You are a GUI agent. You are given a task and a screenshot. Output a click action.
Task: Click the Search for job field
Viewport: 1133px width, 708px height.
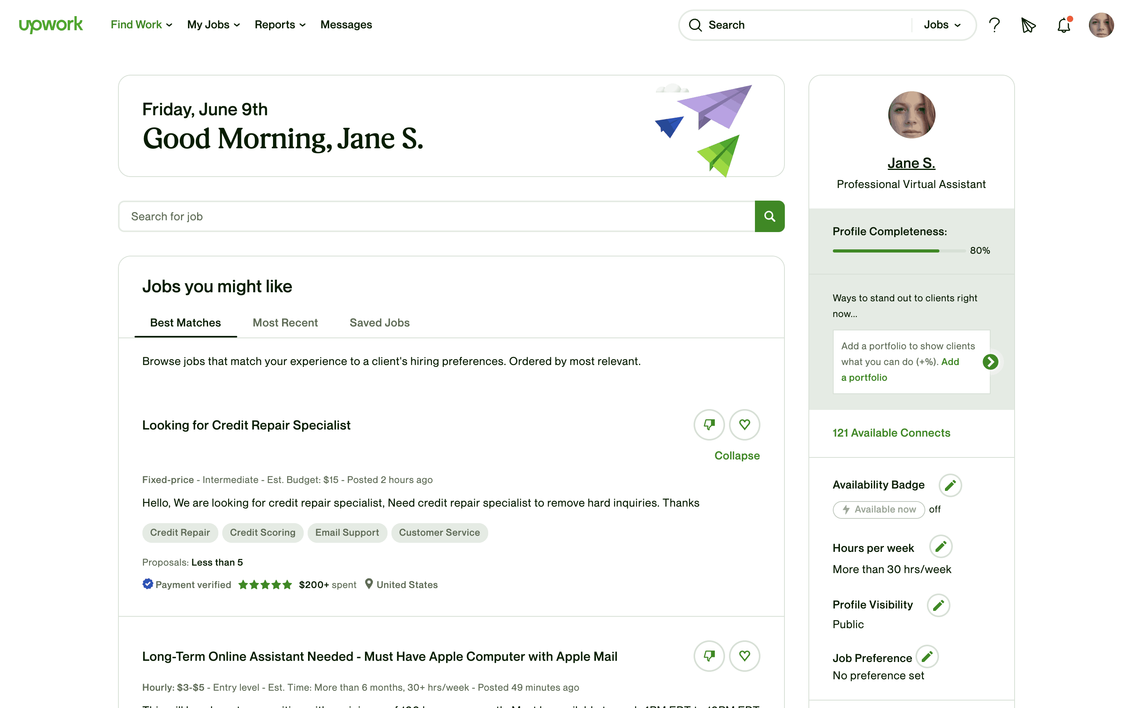point(435,216)
